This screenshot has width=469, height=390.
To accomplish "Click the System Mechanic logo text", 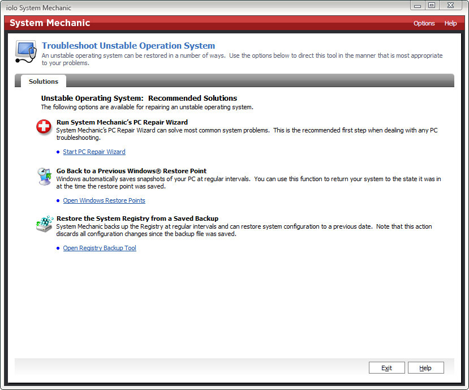I will coord(50,23).
